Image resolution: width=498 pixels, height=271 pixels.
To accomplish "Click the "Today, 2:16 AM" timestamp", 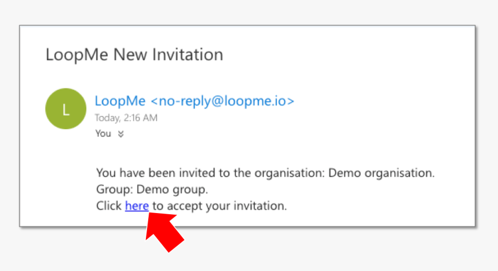I will point(126,118).
